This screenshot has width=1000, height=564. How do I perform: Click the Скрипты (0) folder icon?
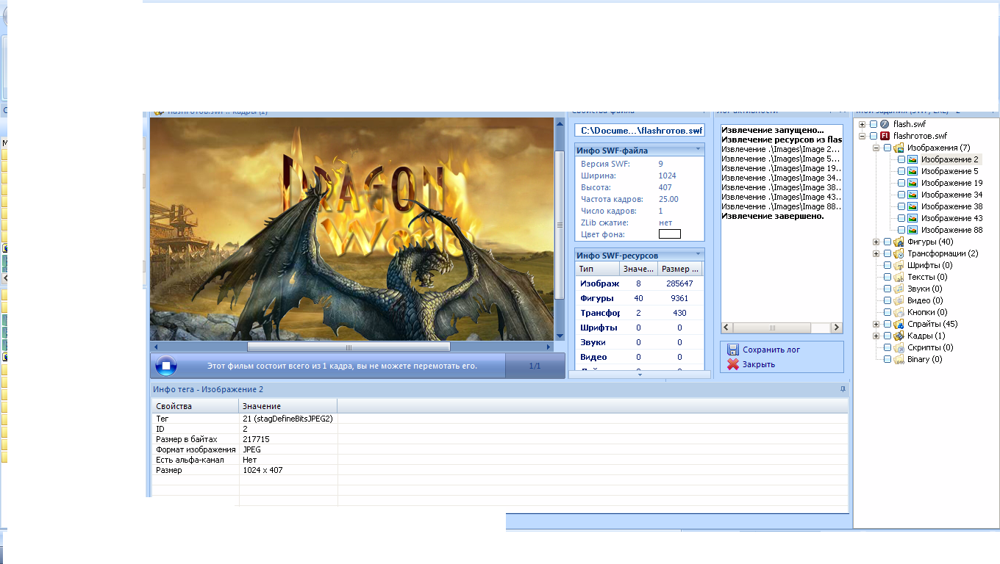coord(899,347)
